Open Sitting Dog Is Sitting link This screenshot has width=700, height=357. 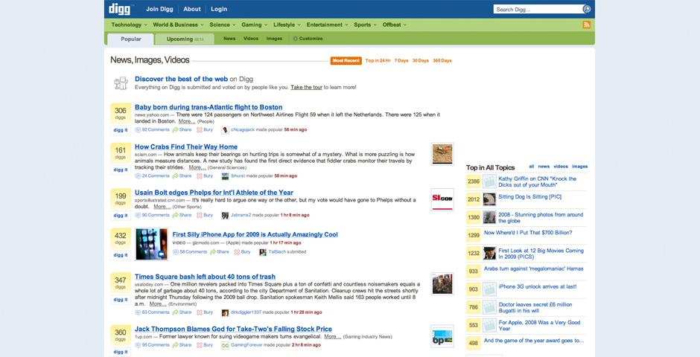[530, 196]
